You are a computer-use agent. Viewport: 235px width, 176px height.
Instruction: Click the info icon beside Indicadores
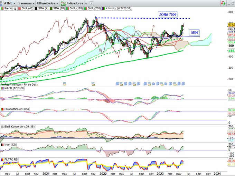pos(91,3)
